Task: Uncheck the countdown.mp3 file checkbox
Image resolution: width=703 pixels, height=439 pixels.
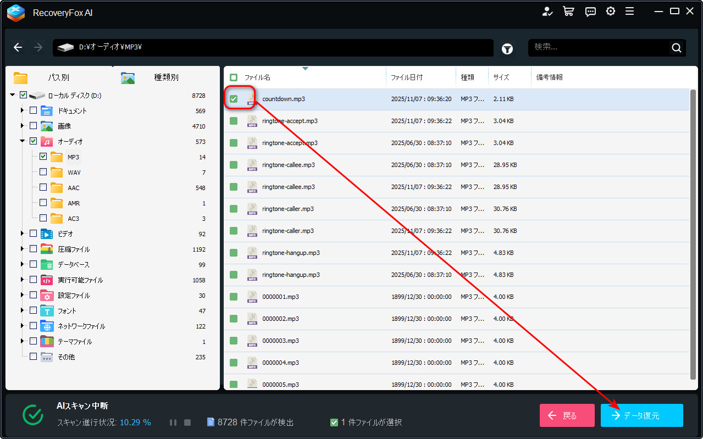Action: pyautogui.click(x=234, y=99)
